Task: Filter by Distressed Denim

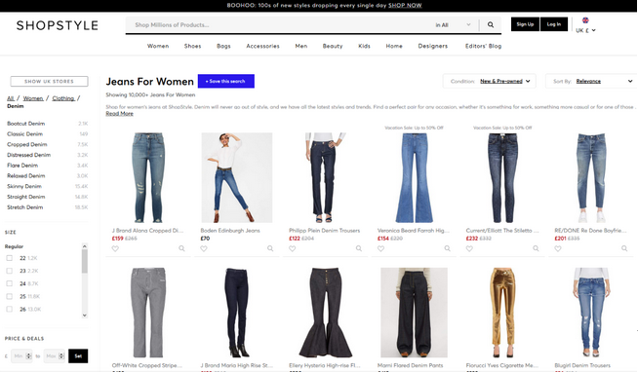Action: [29, 155]
